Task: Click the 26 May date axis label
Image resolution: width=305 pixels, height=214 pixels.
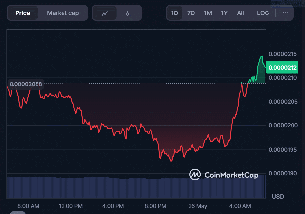Action: [x=197, y=206]
